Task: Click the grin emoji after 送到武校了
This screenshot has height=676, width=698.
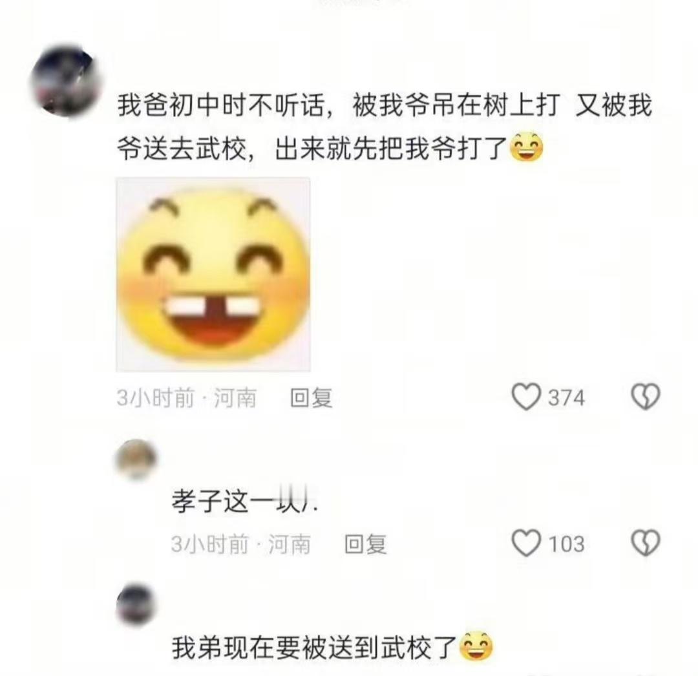Action: (476, 647)
